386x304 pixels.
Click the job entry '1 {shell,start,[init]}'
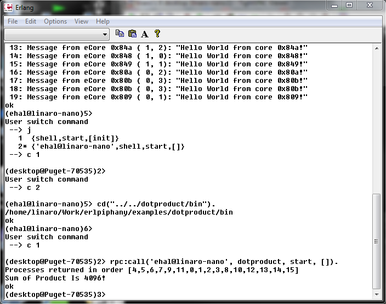pos(69,138)
